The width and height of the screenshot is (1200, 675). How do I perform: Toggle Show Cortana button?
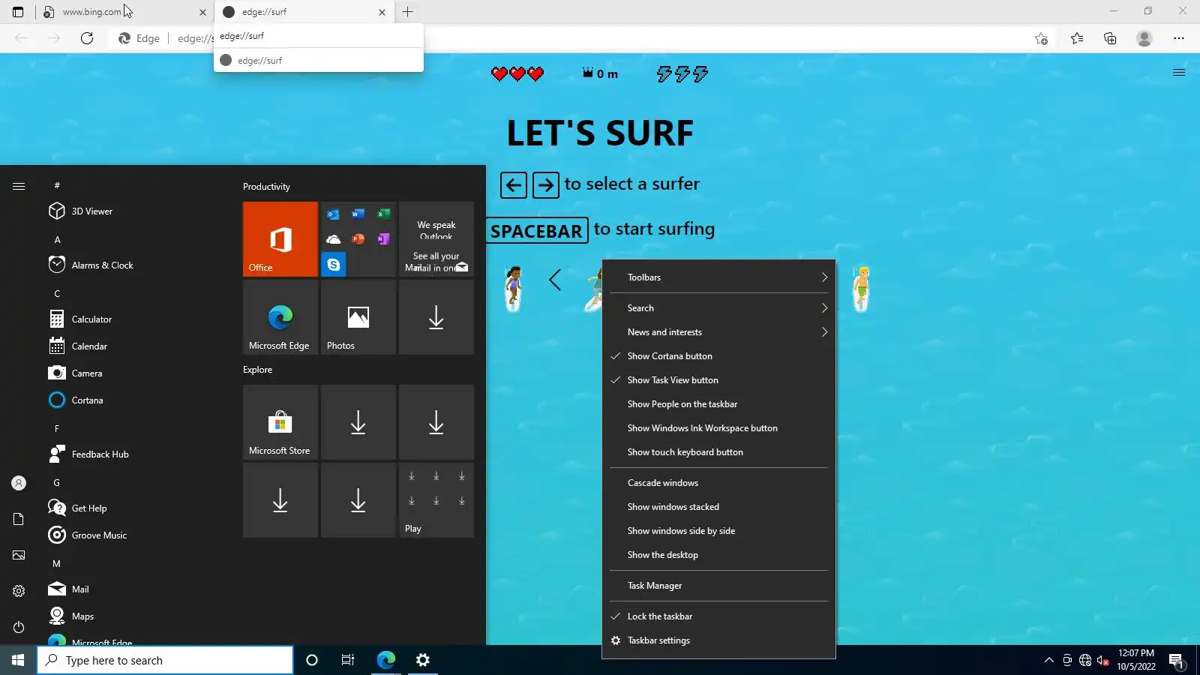click(718, 356)
